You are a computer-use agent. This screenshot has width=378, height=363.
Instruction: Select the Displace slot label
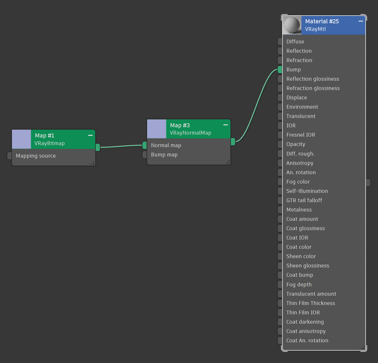pyautogui.click(x=297, y=98)
